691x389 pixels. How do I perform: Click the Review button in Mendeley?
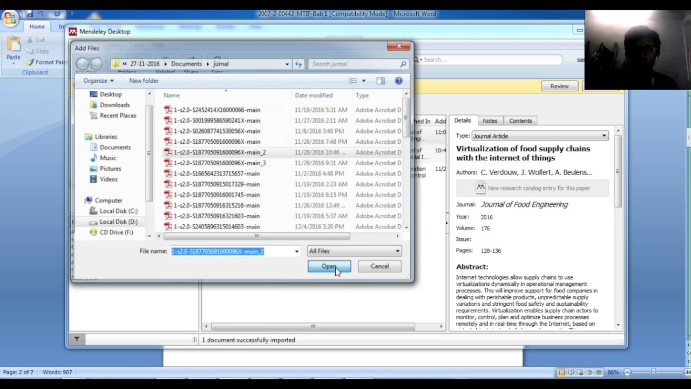559,86
